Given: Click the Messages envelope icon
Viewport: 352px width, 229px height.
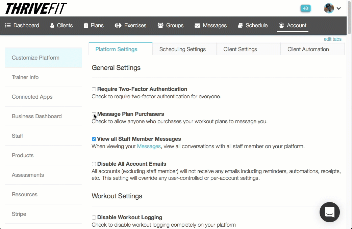Looking at the screenshot, I should tap(197, 26).
